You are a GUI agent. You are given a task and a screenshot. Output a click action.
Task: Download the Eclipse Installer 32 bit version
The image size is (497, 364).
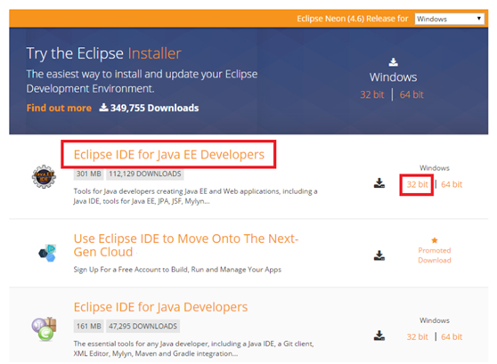(371, 94)
